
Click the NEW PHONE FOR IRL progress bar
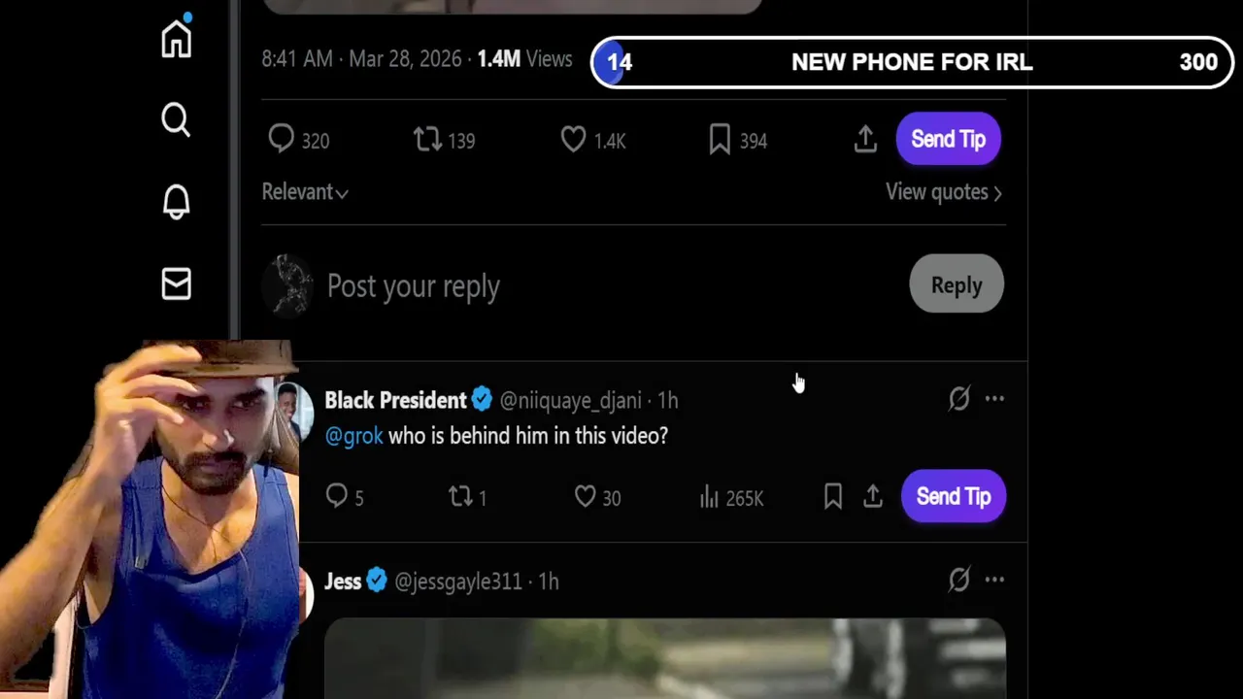(913, 62)
